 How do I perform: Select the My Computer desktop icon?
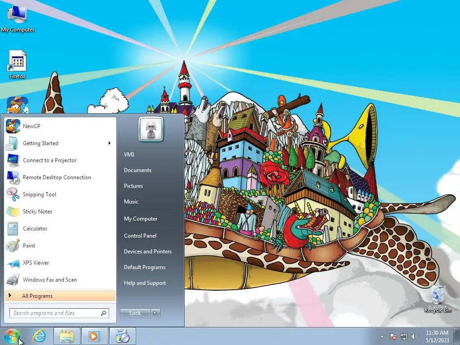18,18
